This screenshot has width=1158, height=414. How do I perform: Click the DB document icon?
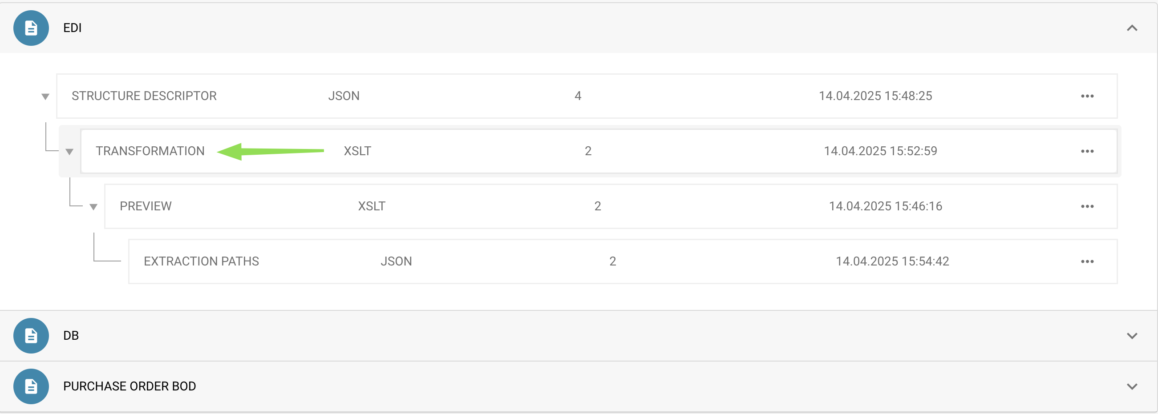(x=31, y=336)
